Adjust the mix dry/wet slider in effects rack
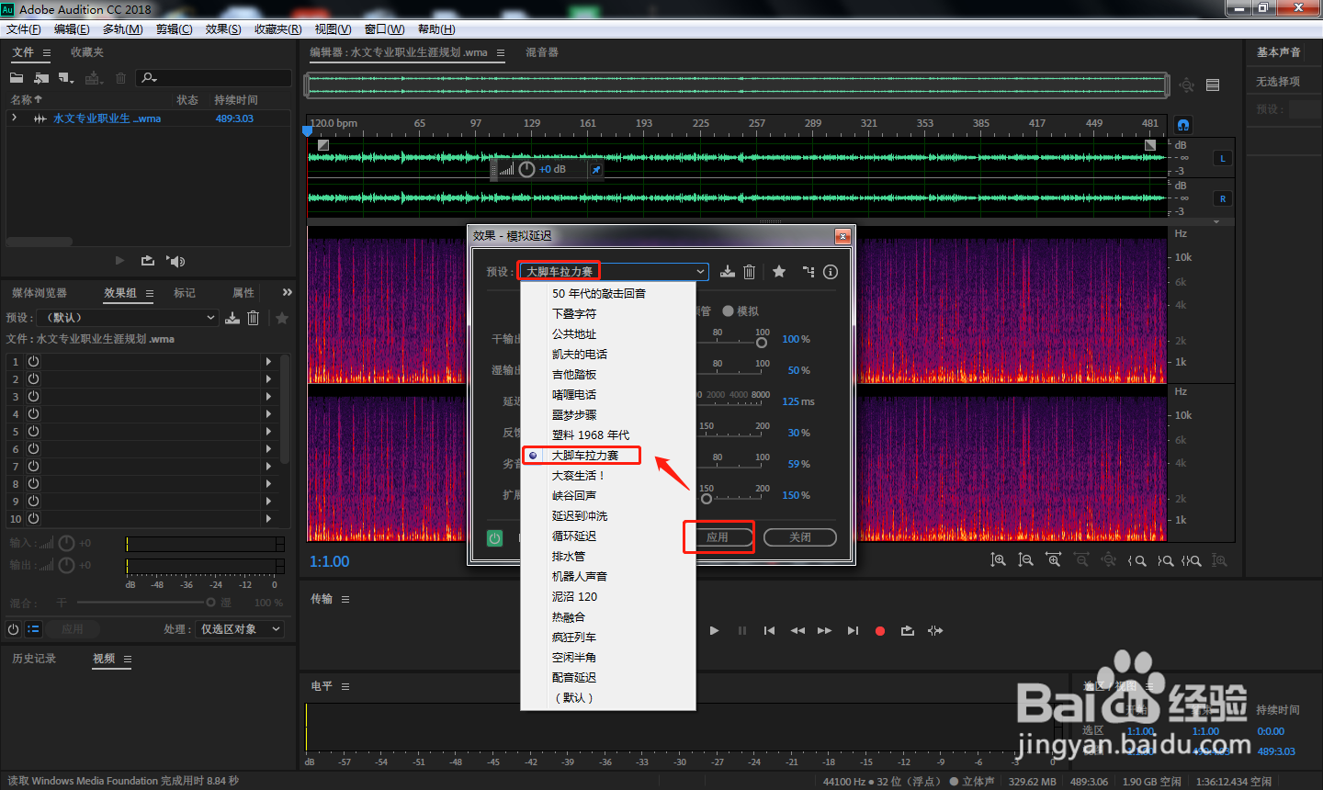The image size is (1323, 790). pyautogui.click(x=210, y=603)
